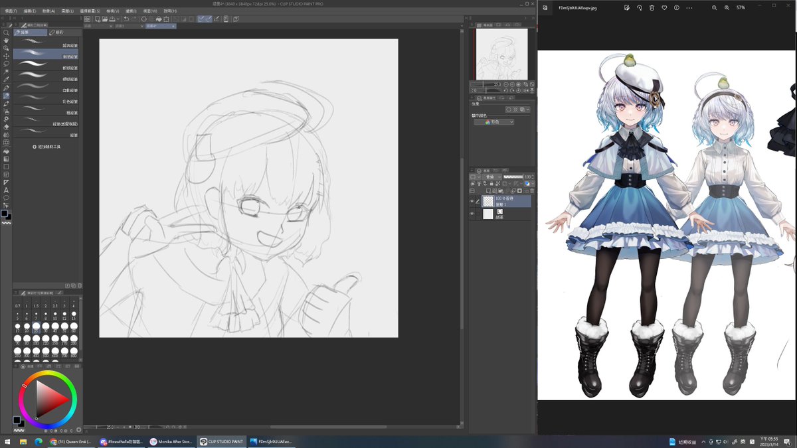Click main drawing color swatch beside wheel
Image resolution: width=797 pixels, height=448 pixels.
coord(17,419)
